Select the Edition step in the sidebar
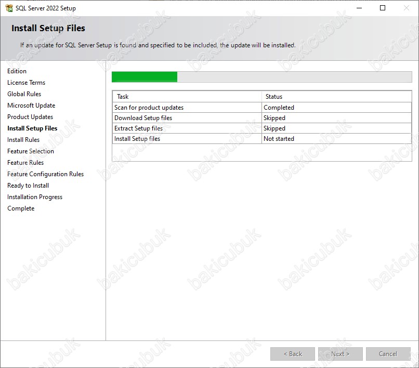This screenshot has height=368, width=419. click(17, 71)
